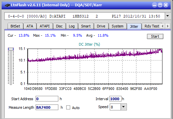Click the Avg value 11.8%
This screenshot has height=119, width=173.
point(103,35)
